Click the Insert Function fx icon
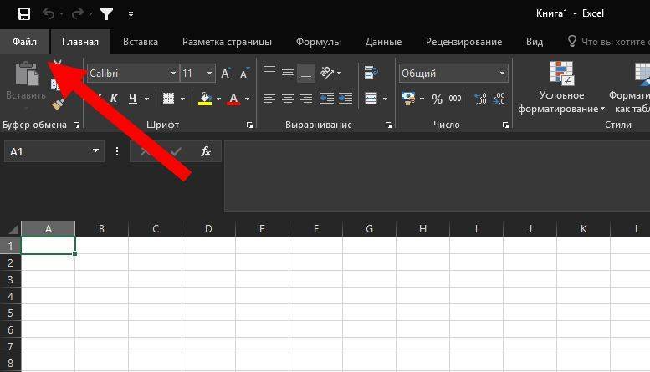The image size is (650, 372). [x=206, y=151]
